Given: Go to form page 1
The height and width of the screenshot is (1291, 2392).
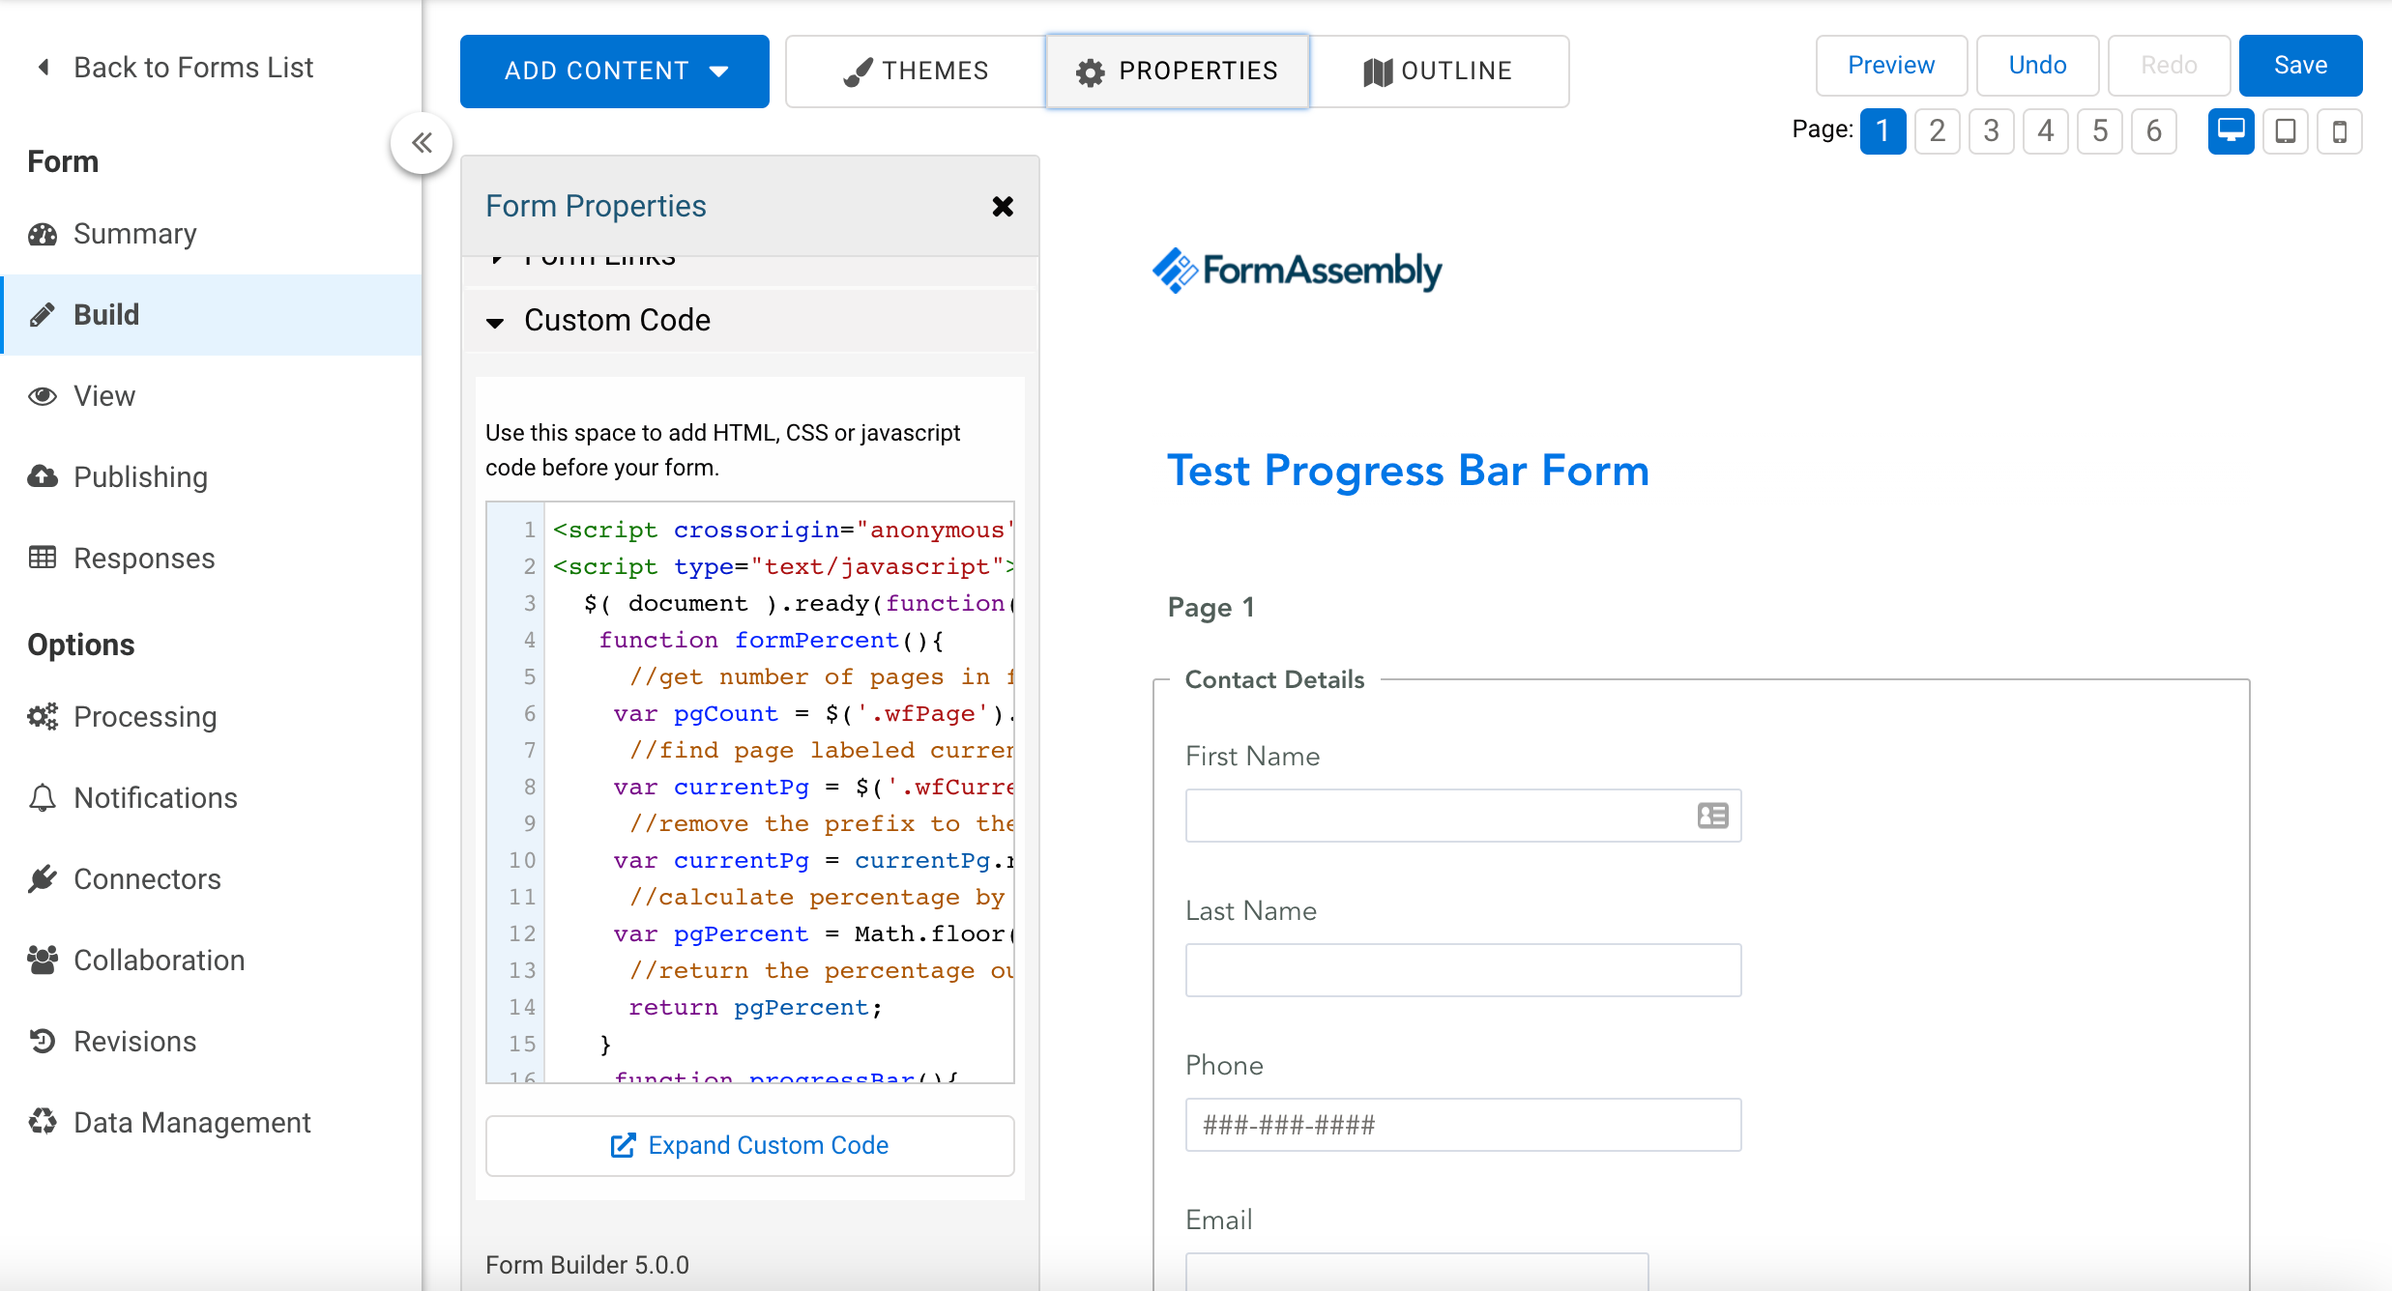Looking at the screenshot, I should coord(1883,130).
